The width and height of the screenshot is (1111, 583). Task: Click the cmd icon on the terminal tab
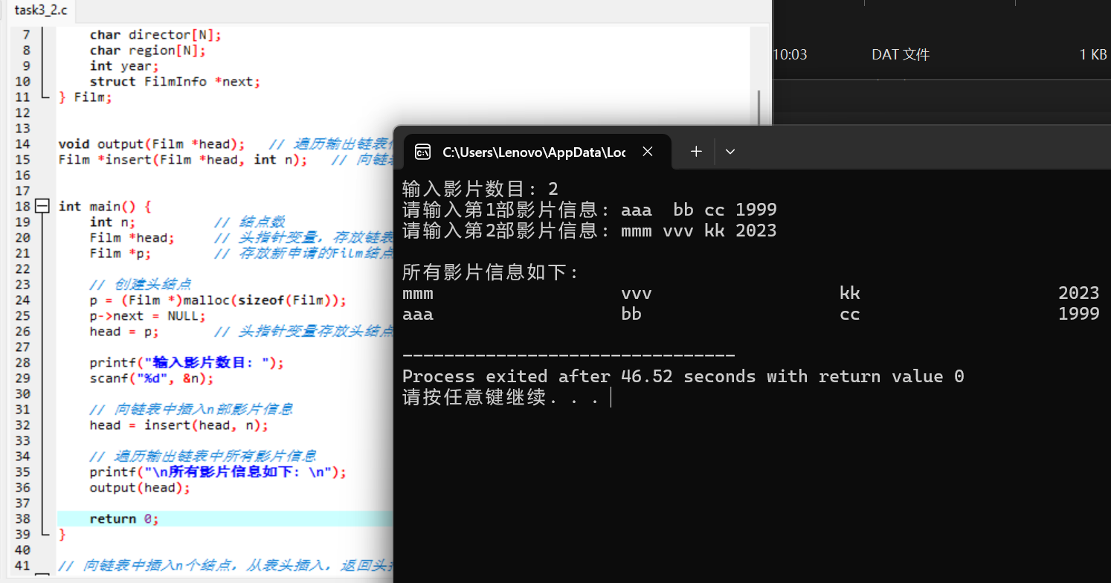pos(422,152)
